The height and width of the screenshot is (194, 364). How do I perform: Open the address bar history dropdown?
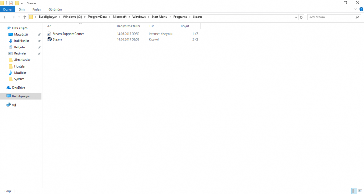point(296,17)
